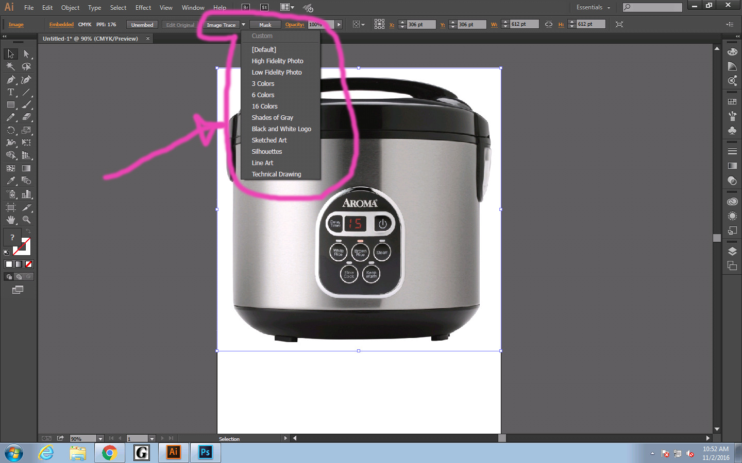742x463 pixels.
Task: Open the Swatches panel icon
Action: 732,102
